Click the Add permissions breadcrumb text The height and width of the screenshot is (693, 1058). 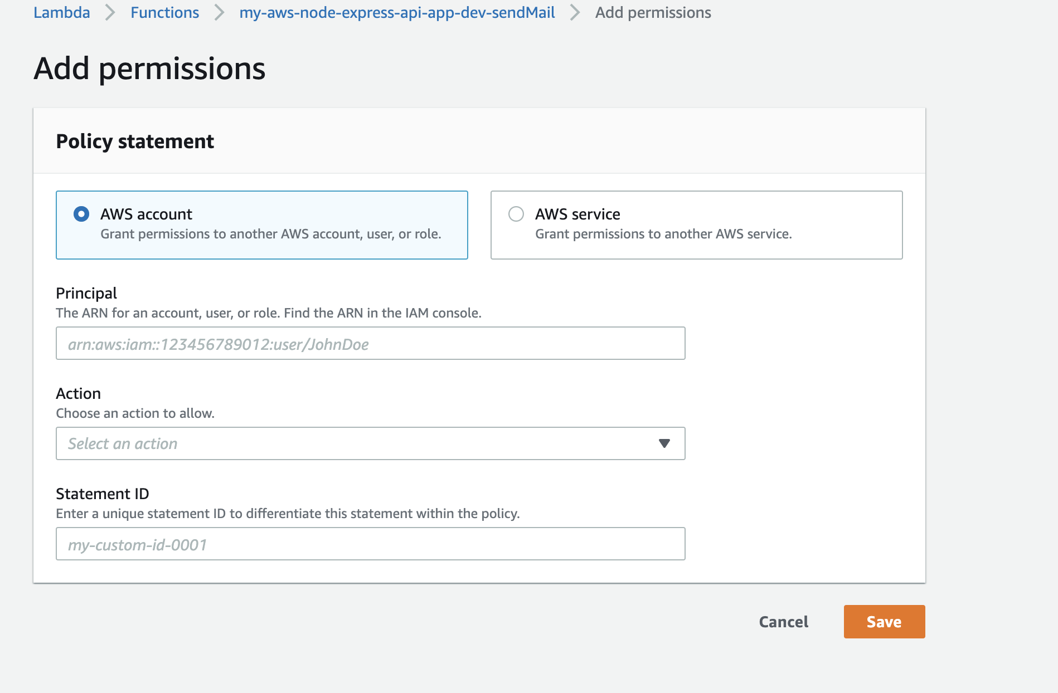(653, 12)
